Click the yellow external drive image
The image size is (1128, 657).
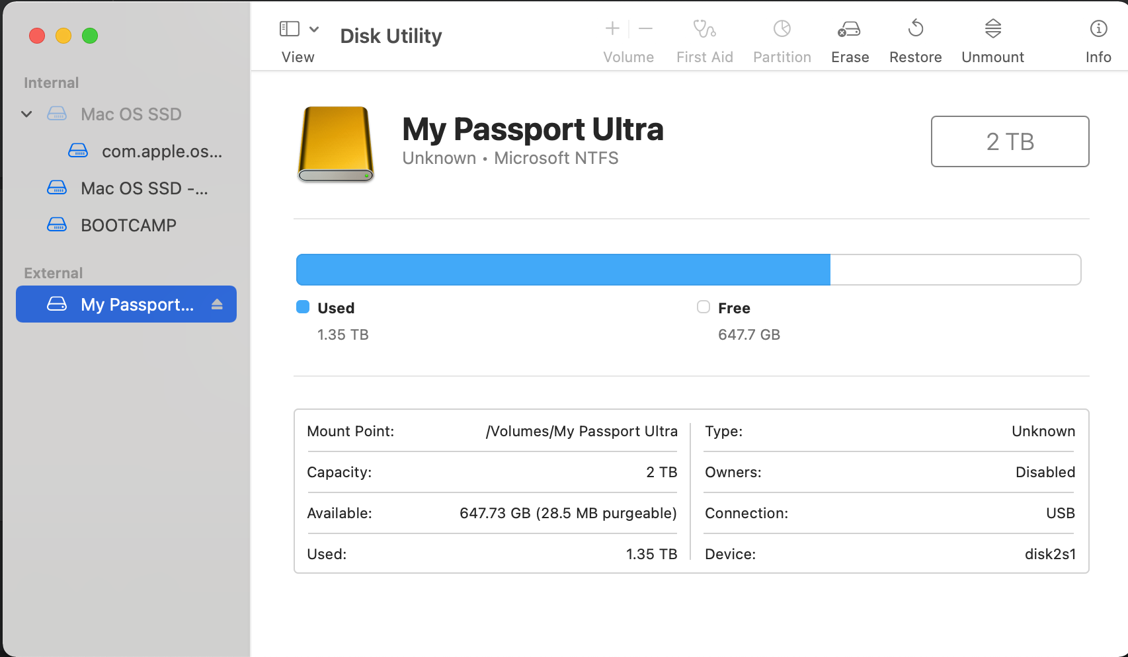[336, 144]
